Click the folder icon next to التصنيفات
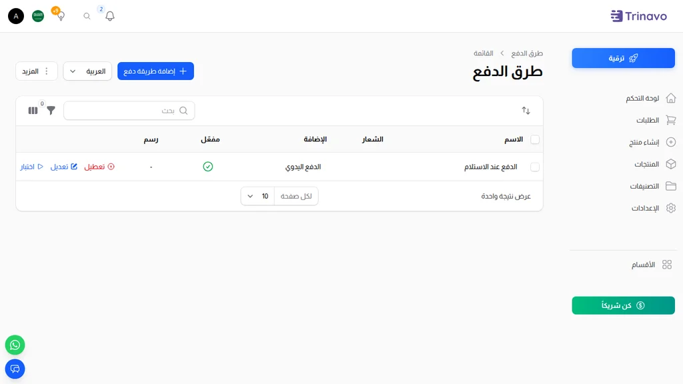 pyautogui.click(x=671, y=187)
